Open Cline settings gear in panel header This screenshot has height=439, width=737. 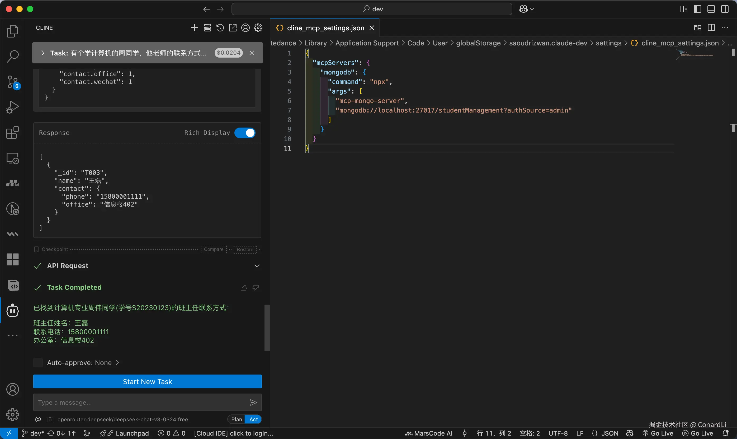(x=258, y=28)
